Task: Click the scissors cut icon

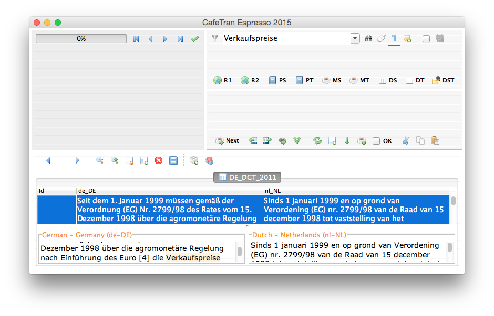Action: pyautogui.click(x=405, y=140)
